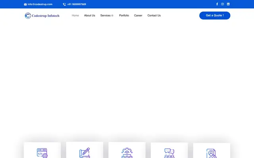Click the Get a Quote ! button

tap(215, 15)
